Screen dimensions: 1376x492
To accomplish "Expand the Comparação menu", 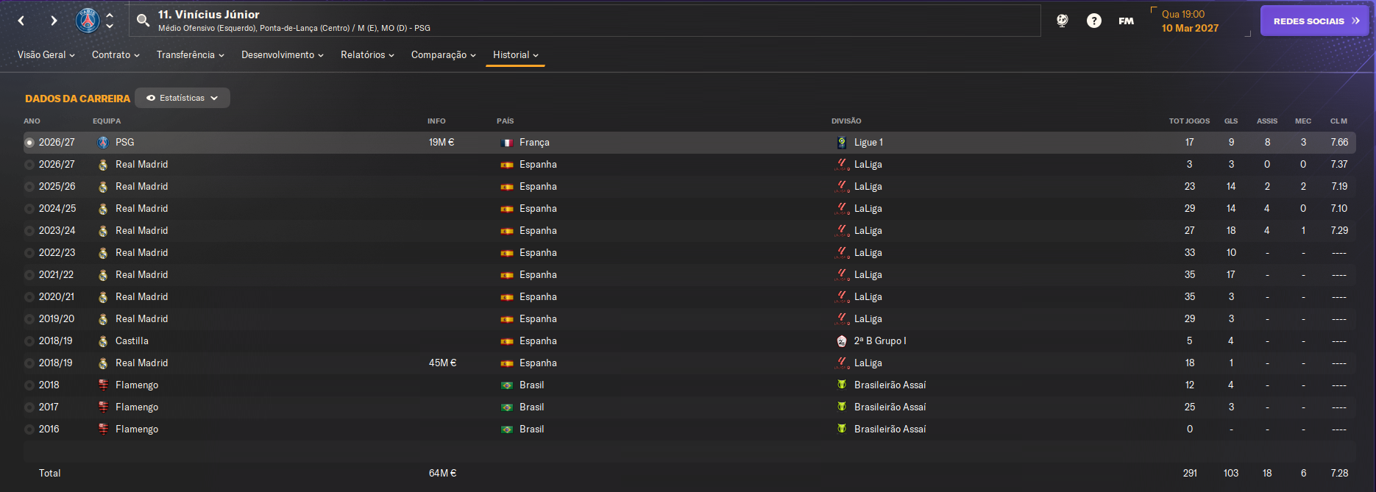I will point(444,55).
